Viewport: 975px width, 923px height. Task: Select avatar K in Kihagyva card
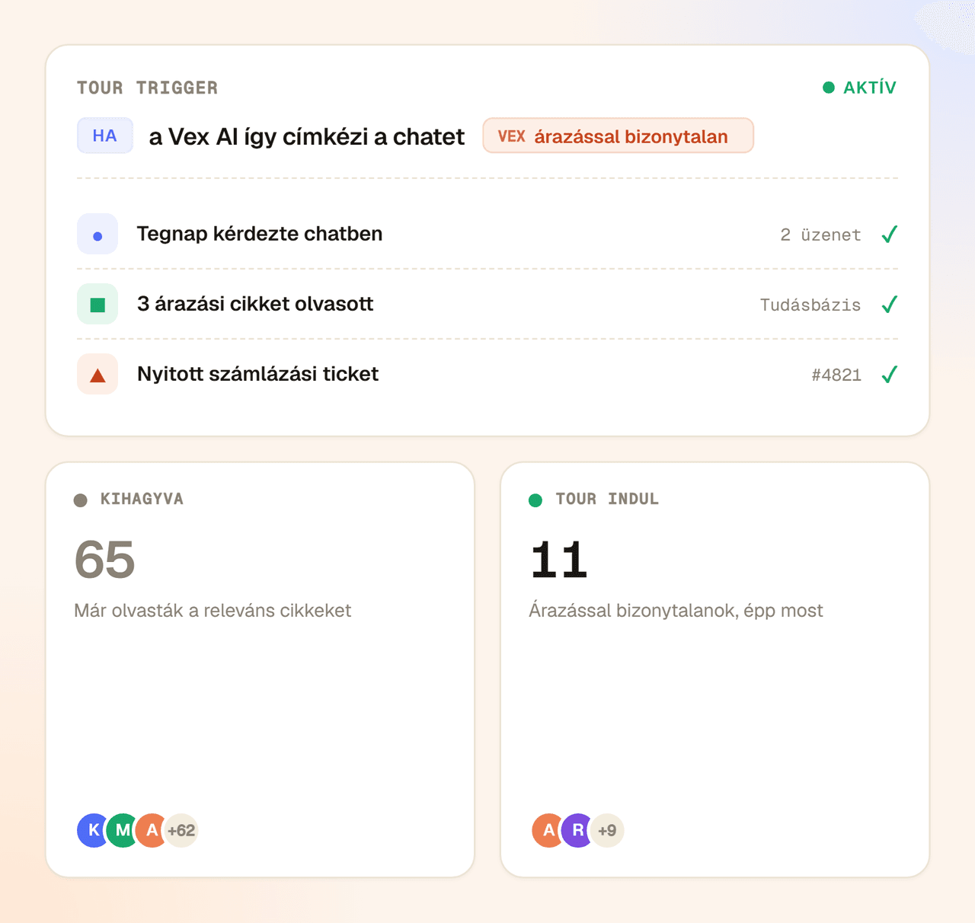pyautogui.click(x=94, y=830)
